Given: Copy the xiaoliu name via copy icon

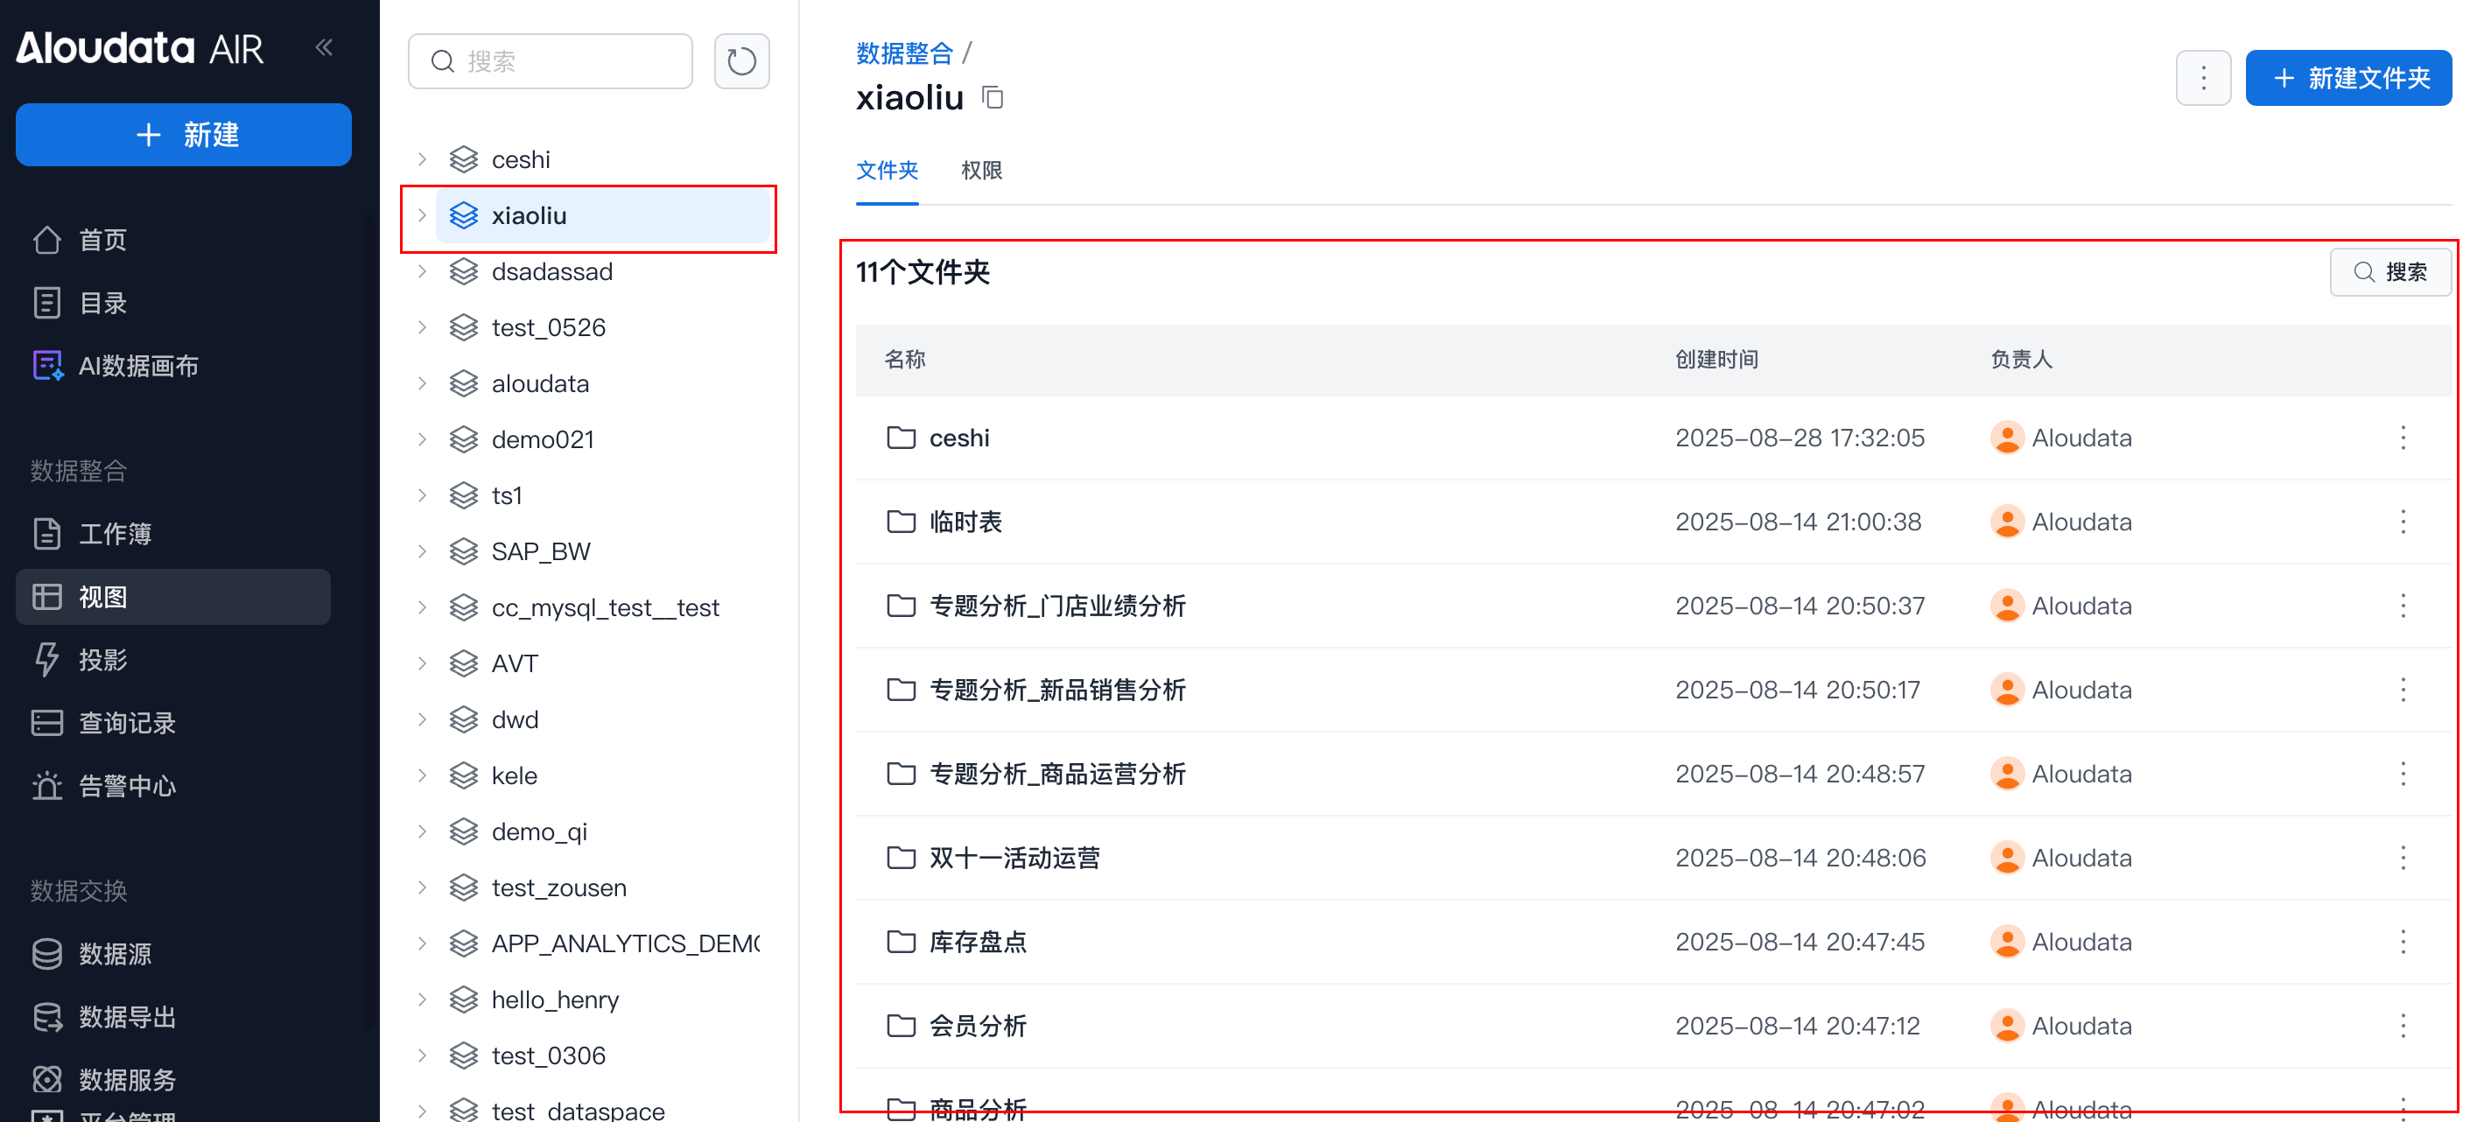Looking at the screenshot, I should click(993, 97).
